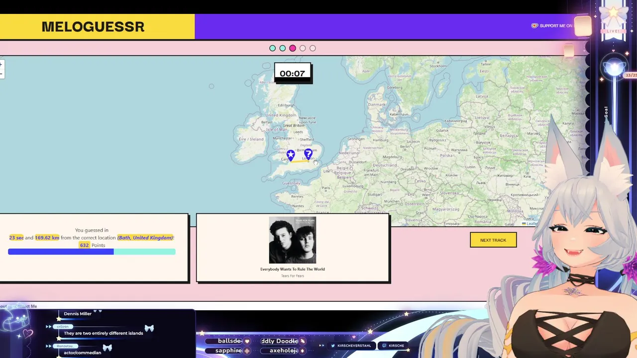
Task: Click chat message They are two entirely different islands
Action: tap(103, 333)
